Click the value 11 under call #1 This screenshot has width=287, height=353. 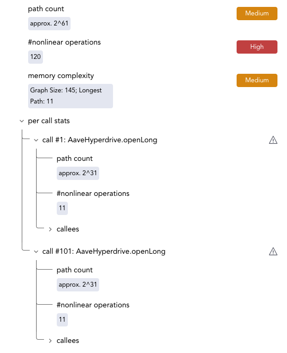pos(62,208)
